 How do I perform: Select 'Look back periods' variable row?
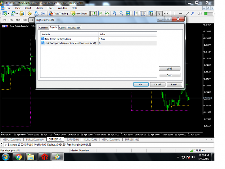69,43
